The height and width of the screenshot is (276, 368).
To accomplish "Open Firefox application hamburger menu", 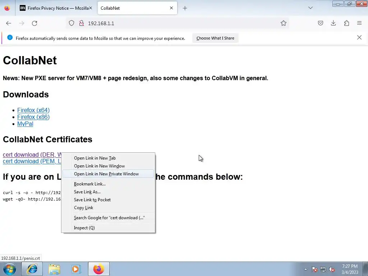I will pos(359,23).
